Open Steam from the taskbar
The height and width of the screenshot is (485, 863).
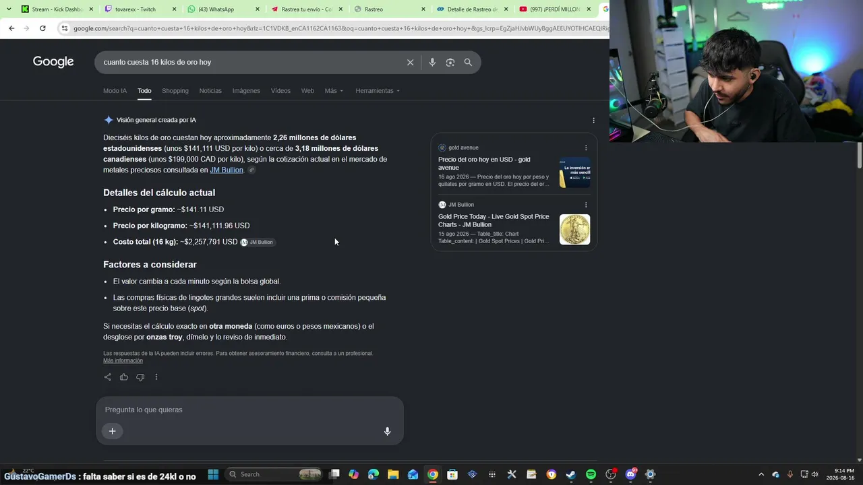571,474
